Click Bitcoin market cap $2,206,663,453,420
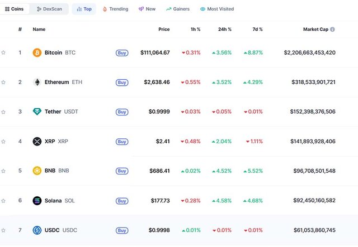Viewport: 358px width, 247px height. click(309, 52)
